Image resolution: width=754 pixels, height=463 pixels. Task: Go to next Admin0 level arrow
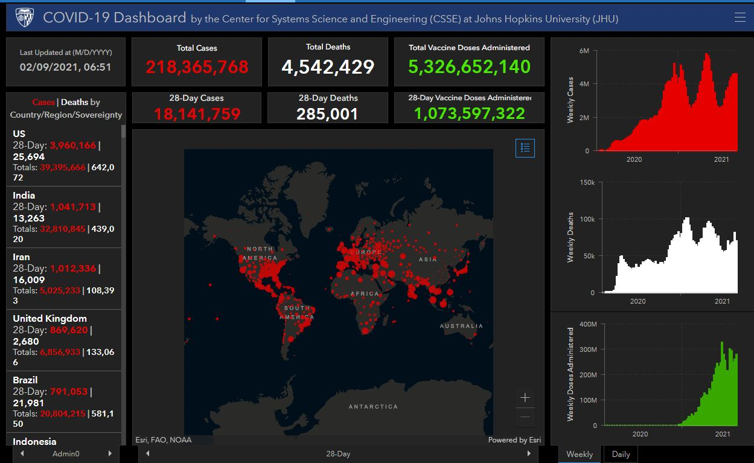(x=110, y=453)
